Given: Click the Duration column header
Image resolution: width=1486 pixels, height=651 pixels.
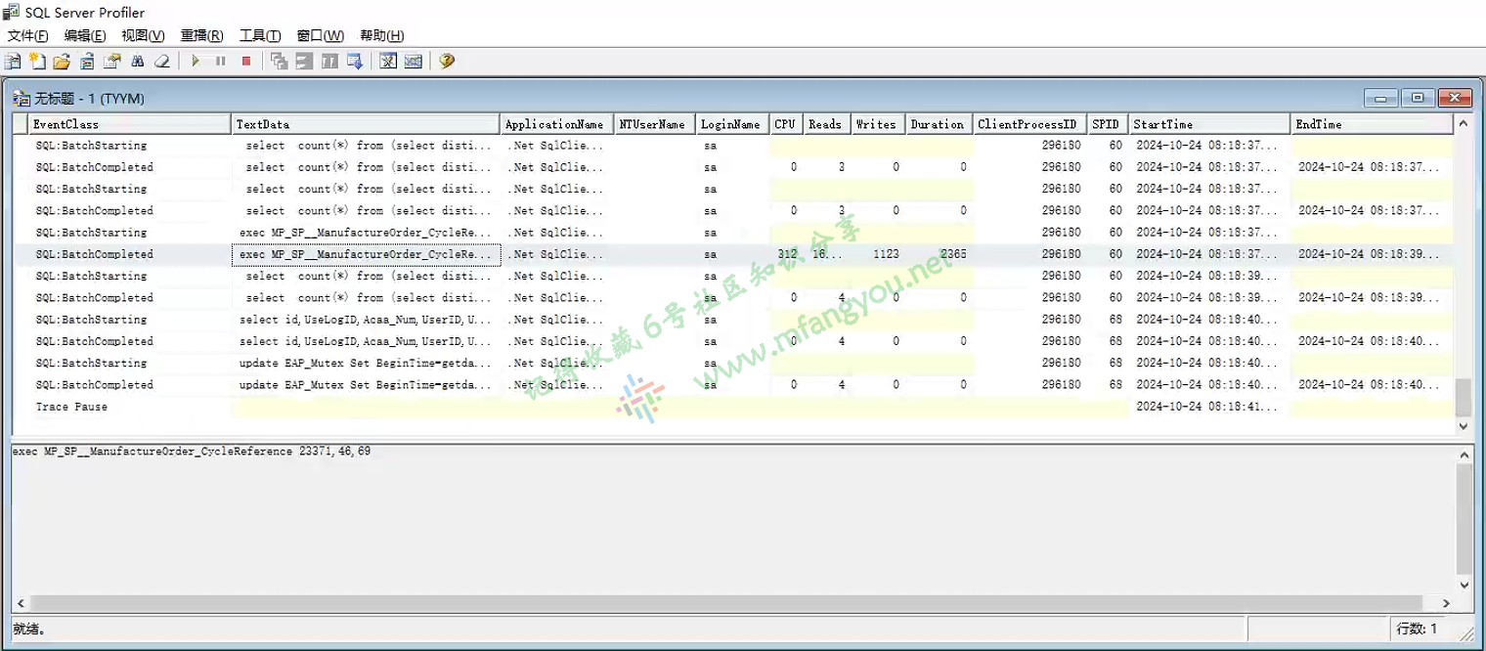Looking at the screenshot, I should 940,124.
